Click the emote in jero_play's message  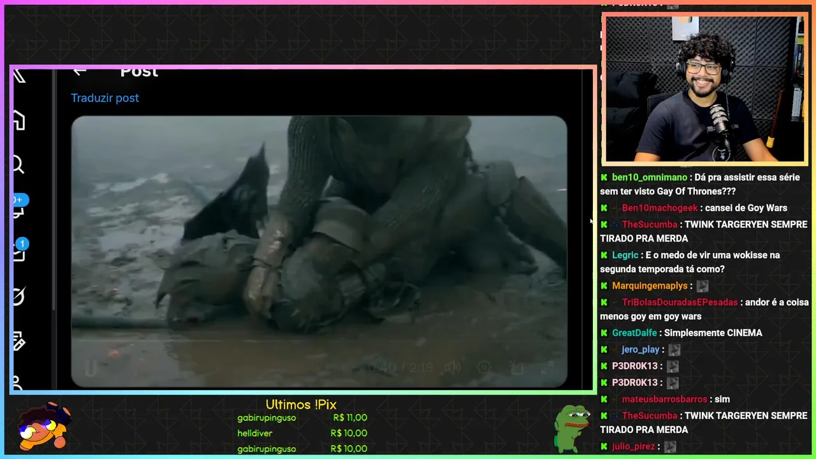point(674,350)
